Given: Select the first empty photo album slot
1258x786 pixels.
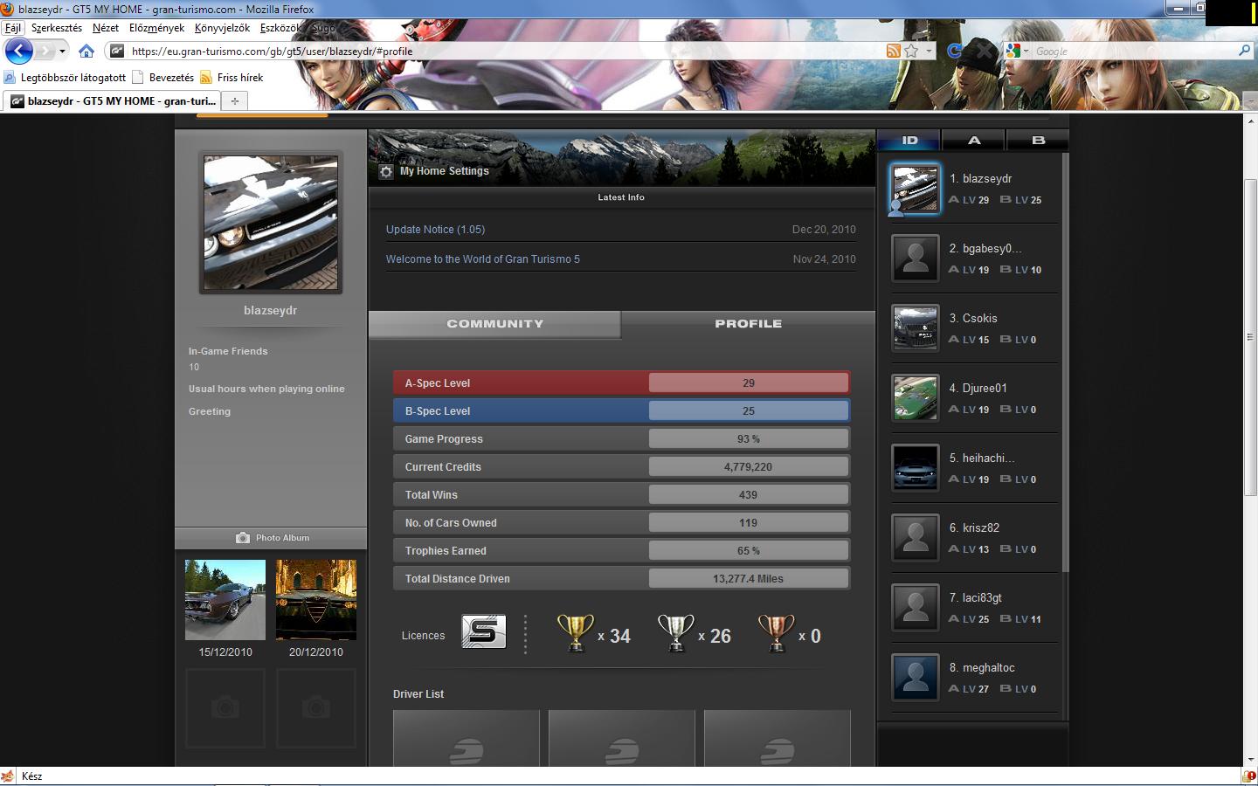Looking at the screenshot, I should point(225,708).
